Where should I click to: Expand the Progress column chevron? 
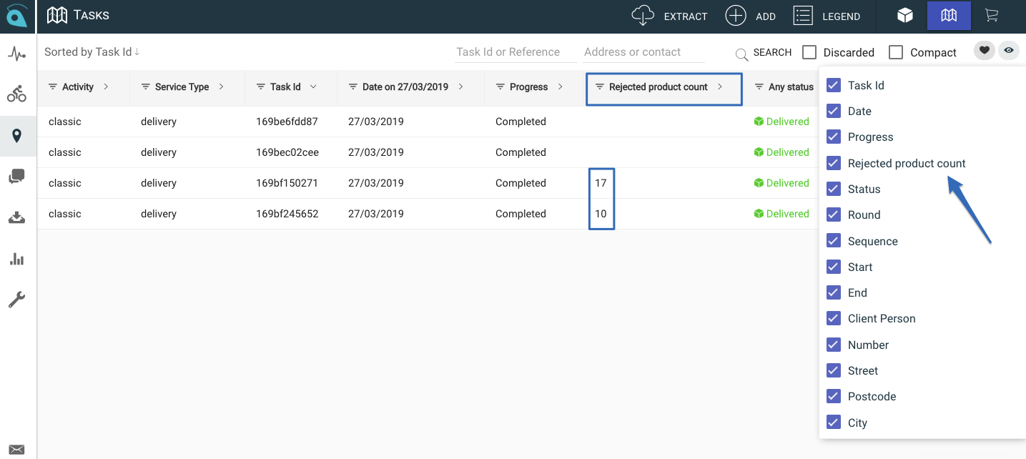coord(560,87)
